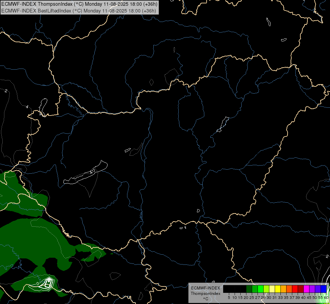Click the dark red 39–40 legend swatch

tap(301, 289)
